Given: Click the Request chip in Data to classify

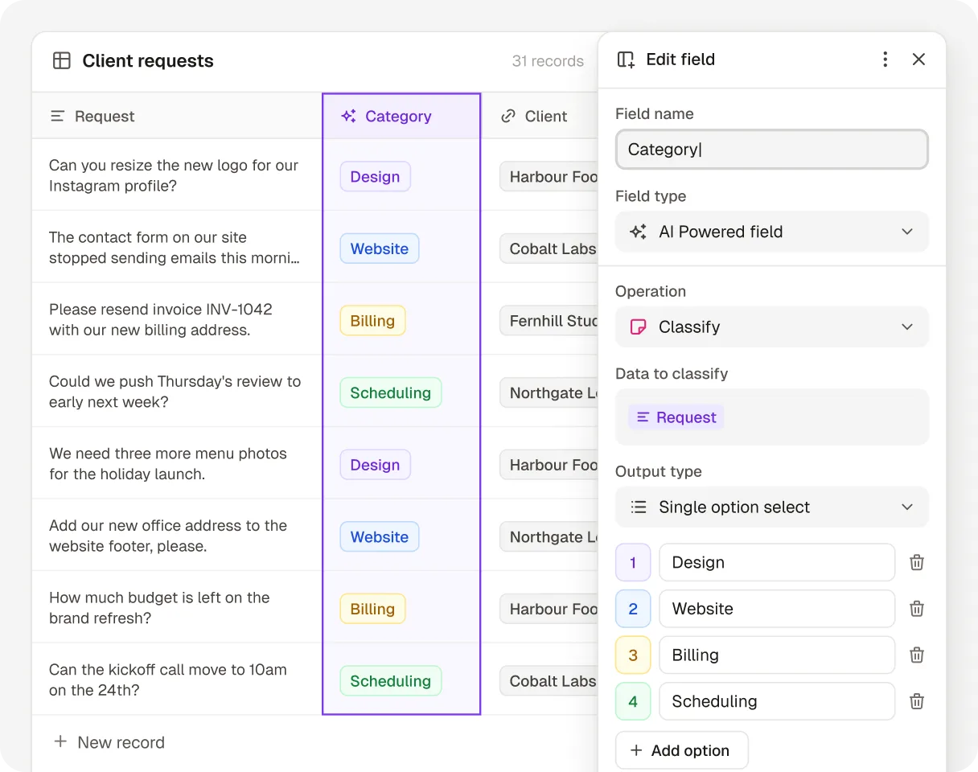Looking at the screenshot, I should pyautogui.click(x=676, y=417).
